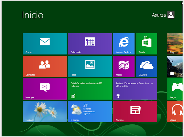The width and height of the screenshot is (184, 137).
Task: Open the sports tile about Owen
Action: [135, 89]
